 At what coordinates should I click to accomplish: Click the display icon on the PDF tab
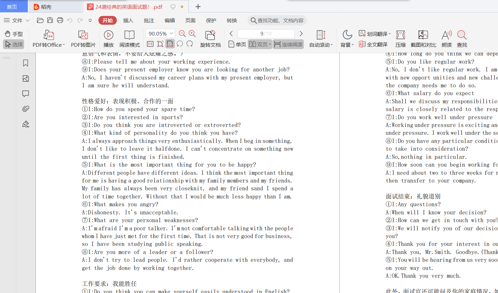coord(173,7)
